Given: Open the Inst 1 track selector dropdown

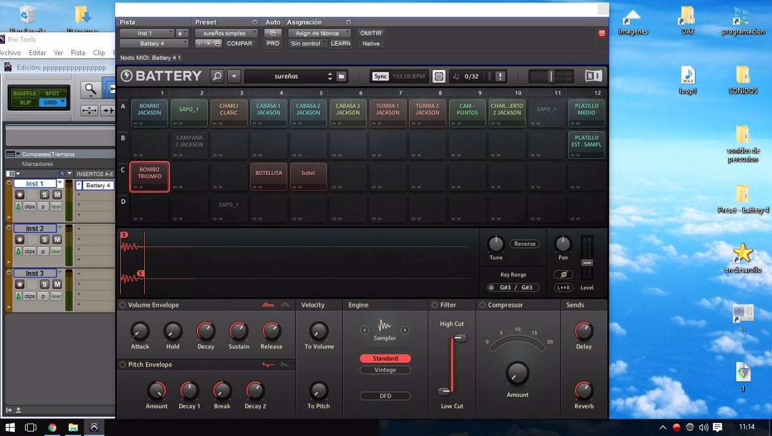Looking at the screenshot, I should pyautogui.click(x=146, y=33).
